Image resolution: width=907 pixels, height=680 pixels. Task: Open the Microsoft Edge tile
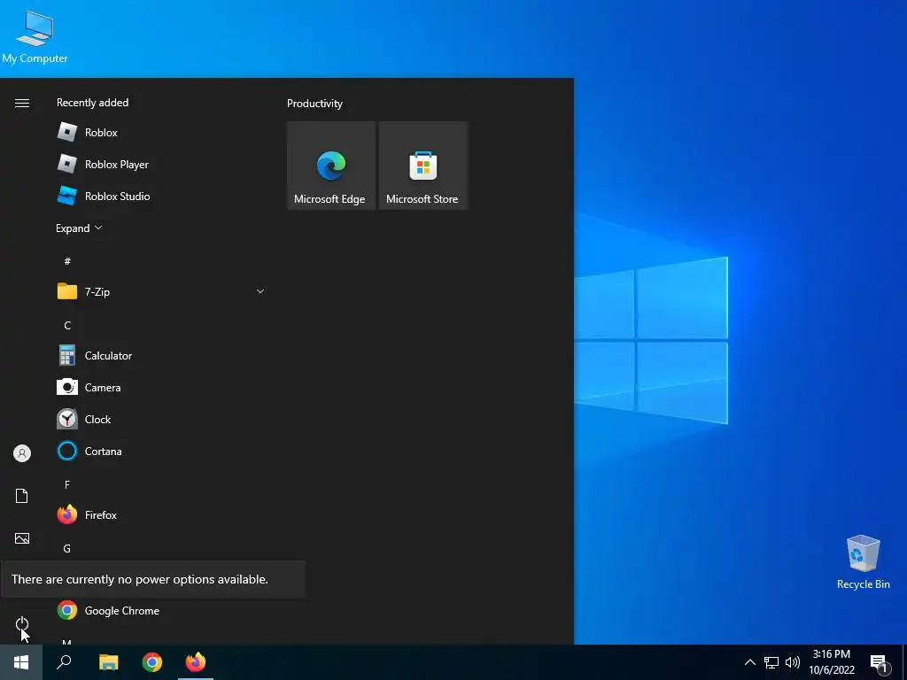[331, 166]
